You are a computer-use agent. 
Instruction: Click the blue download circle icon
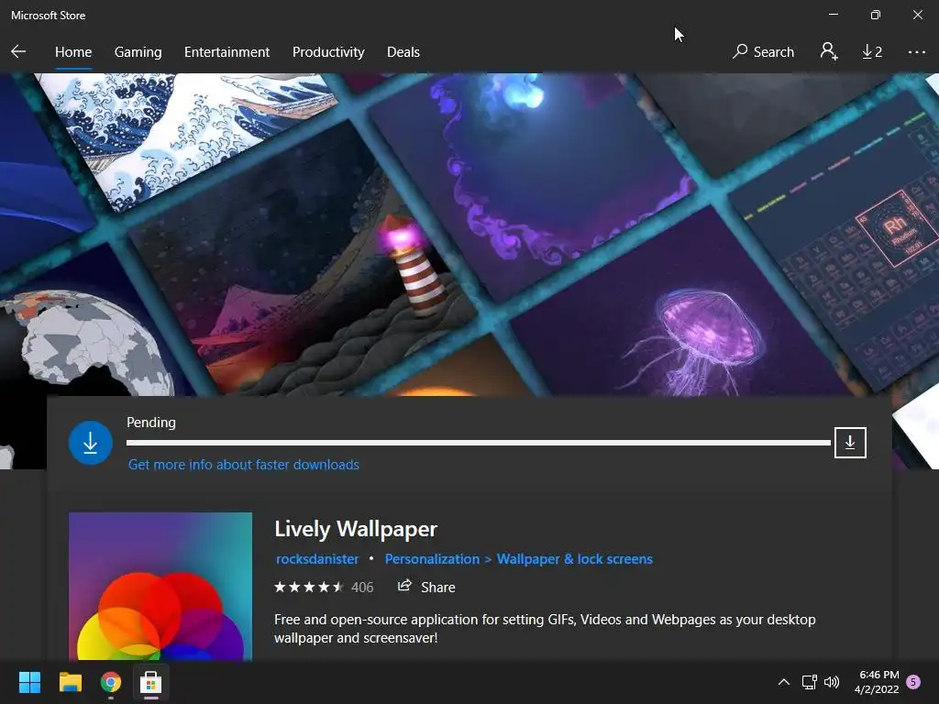click(x=91, y=443)
